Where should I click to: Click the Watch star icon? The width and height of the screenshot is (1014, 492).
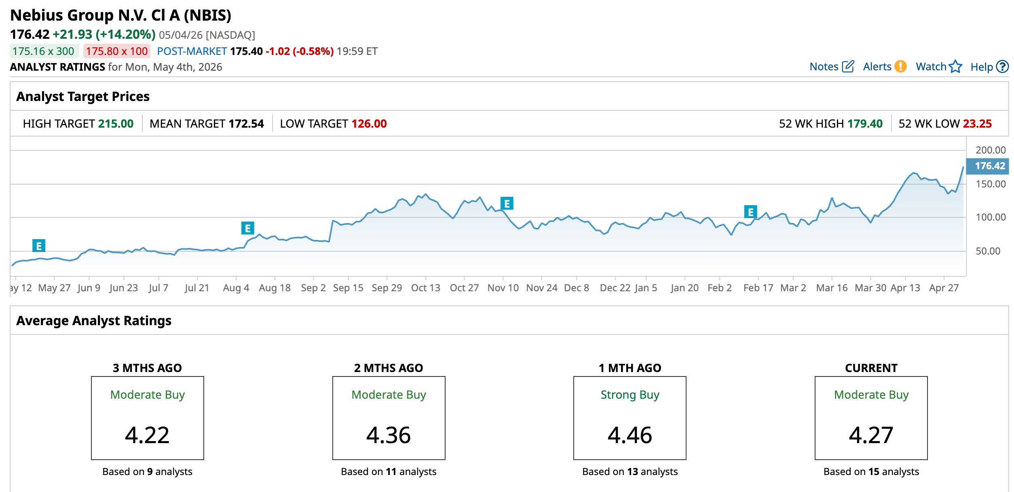955,66
